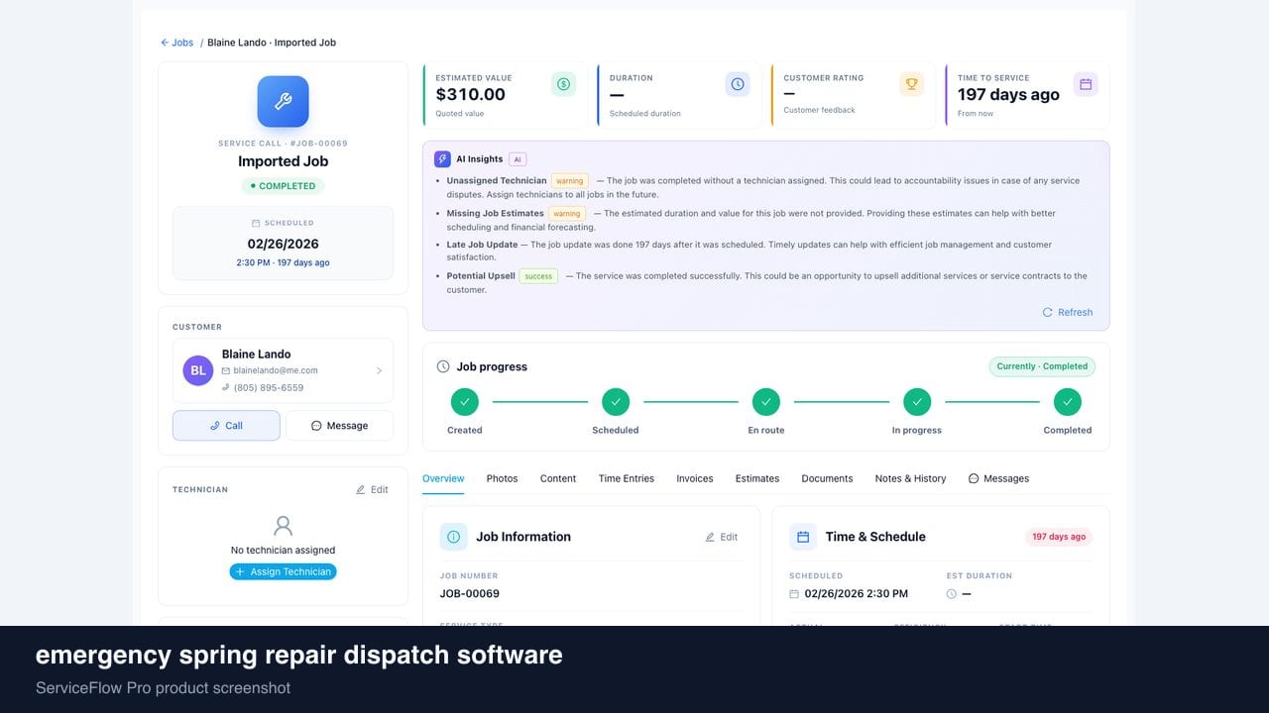Viewport: 1269px width, 713px height.
Task: Click the phone number (805) 895-6559
Action: [x=269, y=387]
